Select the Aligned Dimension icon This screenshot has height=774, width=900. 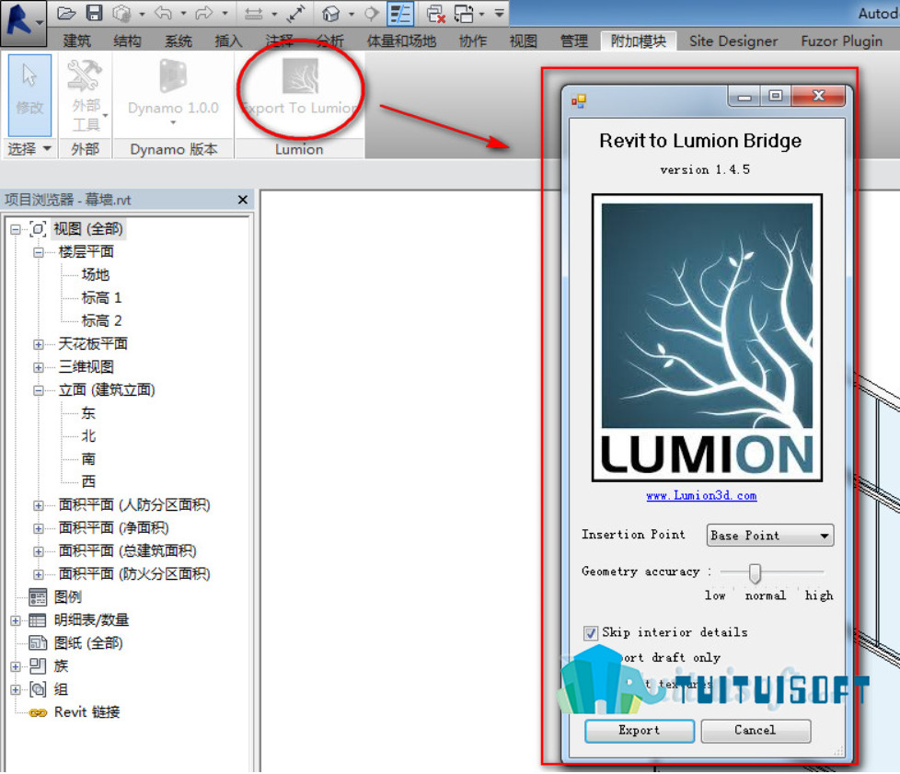(296, 14)
